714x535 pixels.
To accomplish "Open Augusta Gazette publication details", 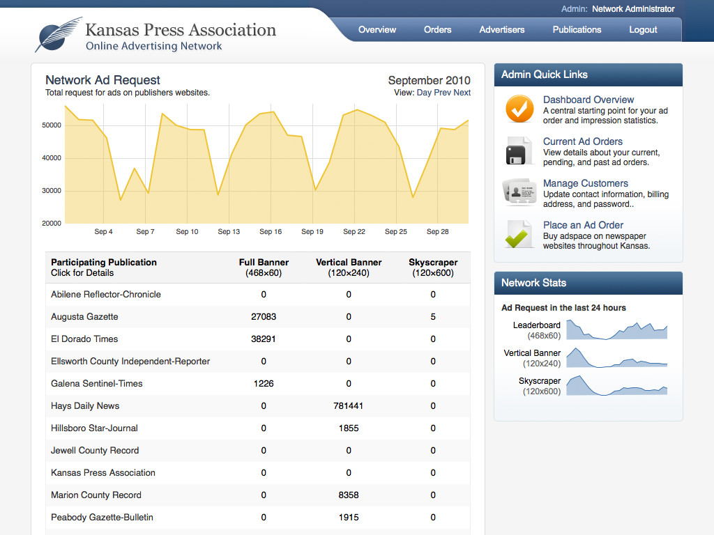I will tap(84, 317).
